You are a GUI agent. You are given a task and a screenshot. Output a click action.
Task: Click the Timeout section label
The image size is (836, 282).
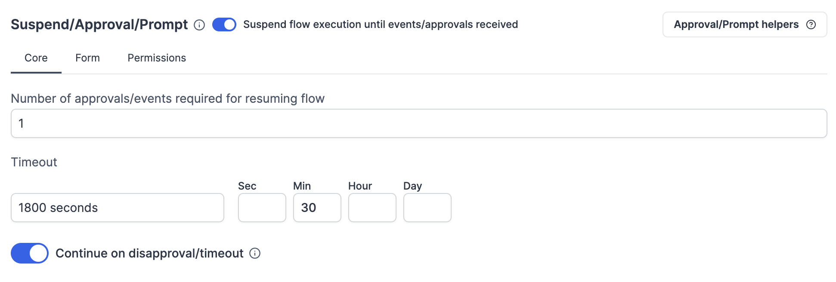click(34, 162)
